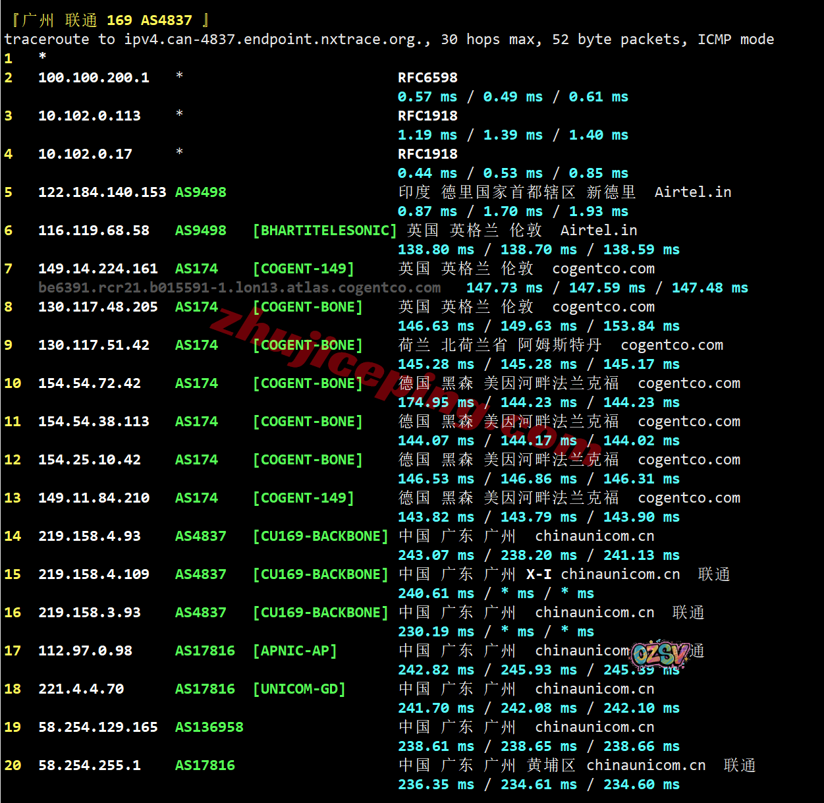Click the Airtel.in domain on hop 5
Viewport: 824px width, 803px height.
pyautogui.click(x=692, y=192)
